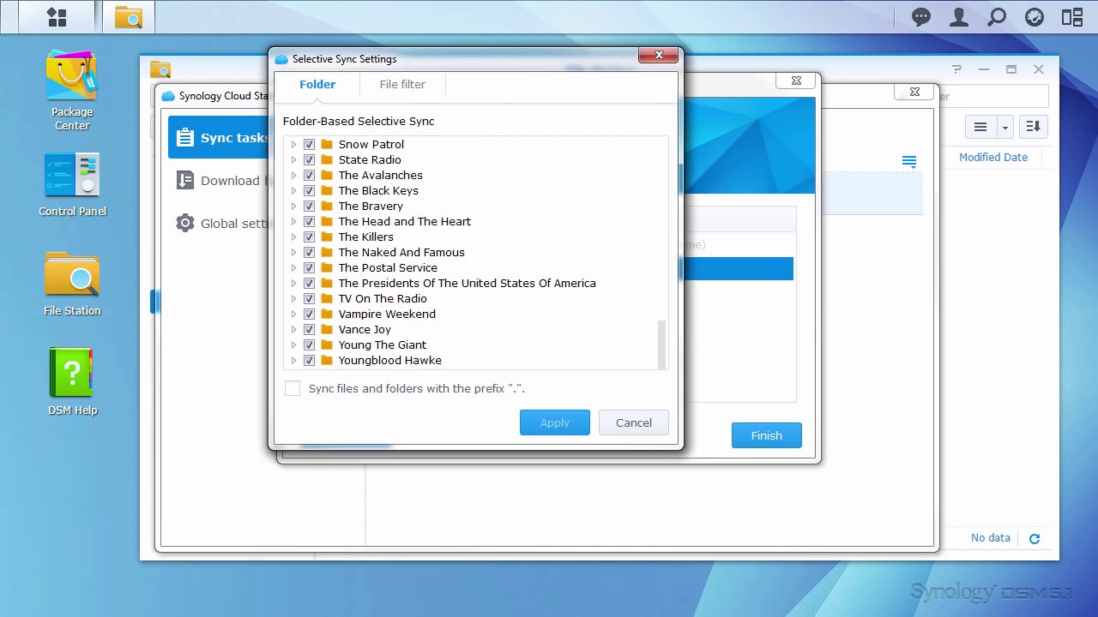Expand TV On The Radio folder arrow
The image size is (1098, 617).
(x=293, y=298)
